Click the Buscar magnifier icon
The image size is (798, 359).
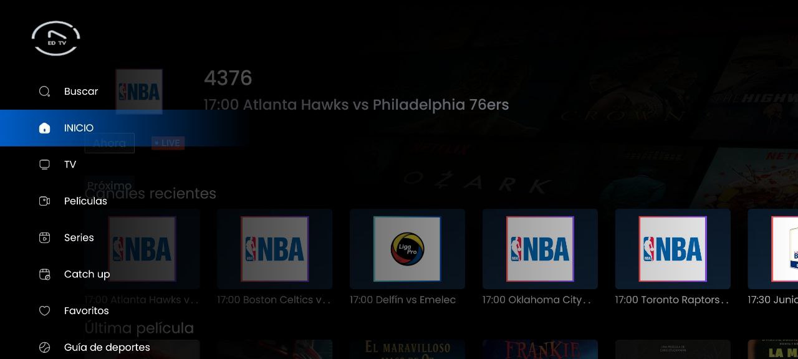(x=44, y=92)
